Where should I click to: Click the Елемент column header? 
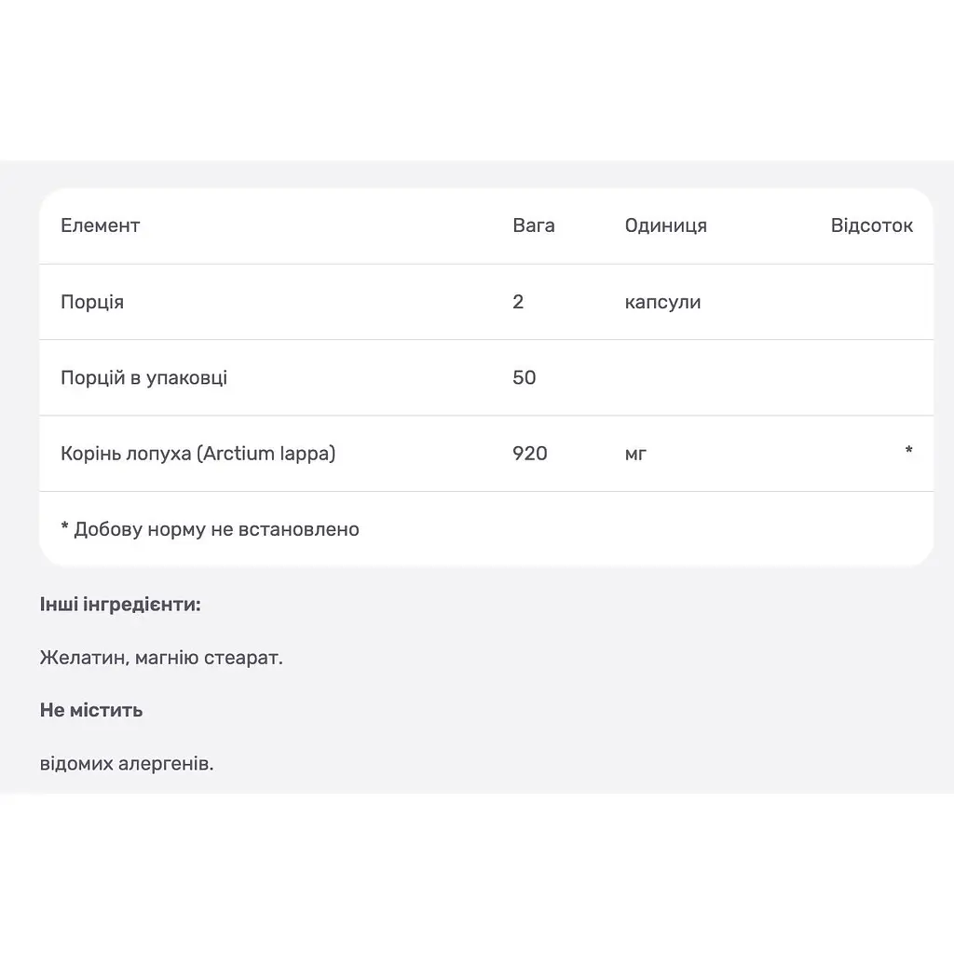tap(101, 225)
